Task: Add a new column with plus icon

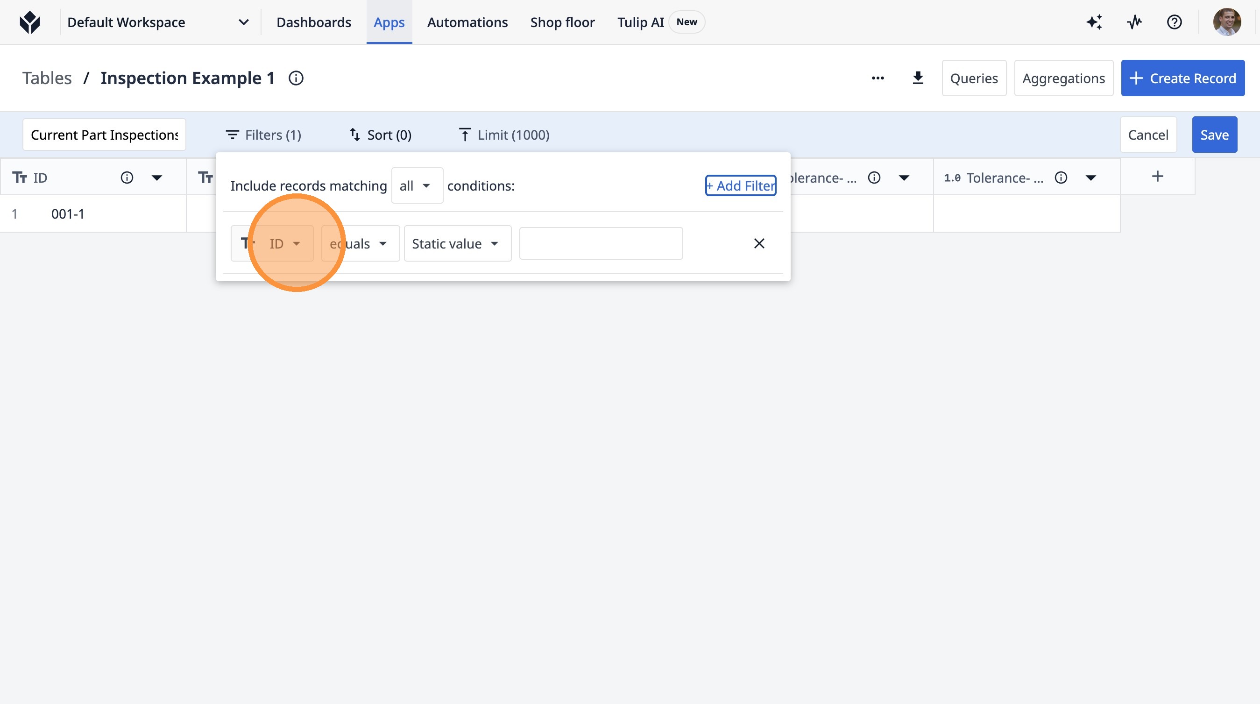Action: (1157, 177)
